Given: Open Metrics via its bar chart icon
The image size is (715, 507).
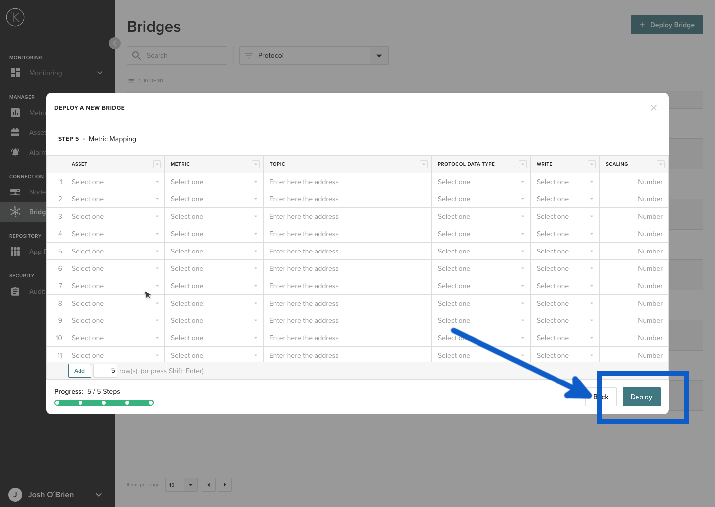Looking at the screenshot, I should (x=15, y=113).
